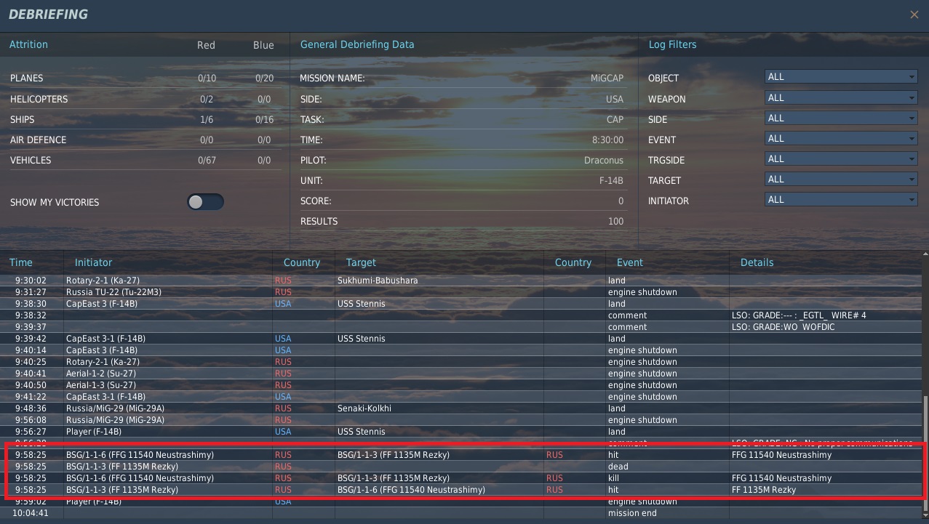Toggle Show My Victories switch
This screenshot has height=524, width=929.
click(205, 202)
